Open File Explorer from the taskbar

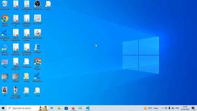(59, 108)
